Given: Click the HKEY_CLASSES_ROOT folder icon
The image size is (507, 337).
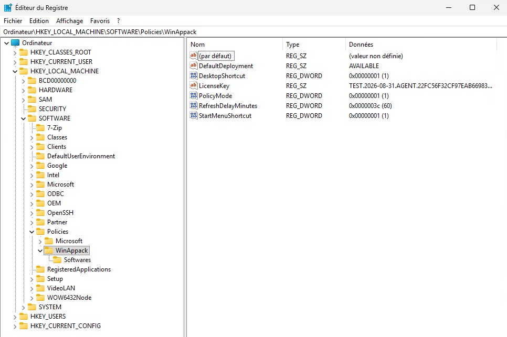Looking at the screenshot, I should 24,52.
